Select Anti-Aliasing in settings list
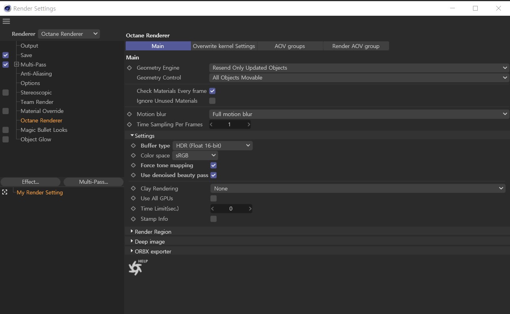 click(36, 74)
